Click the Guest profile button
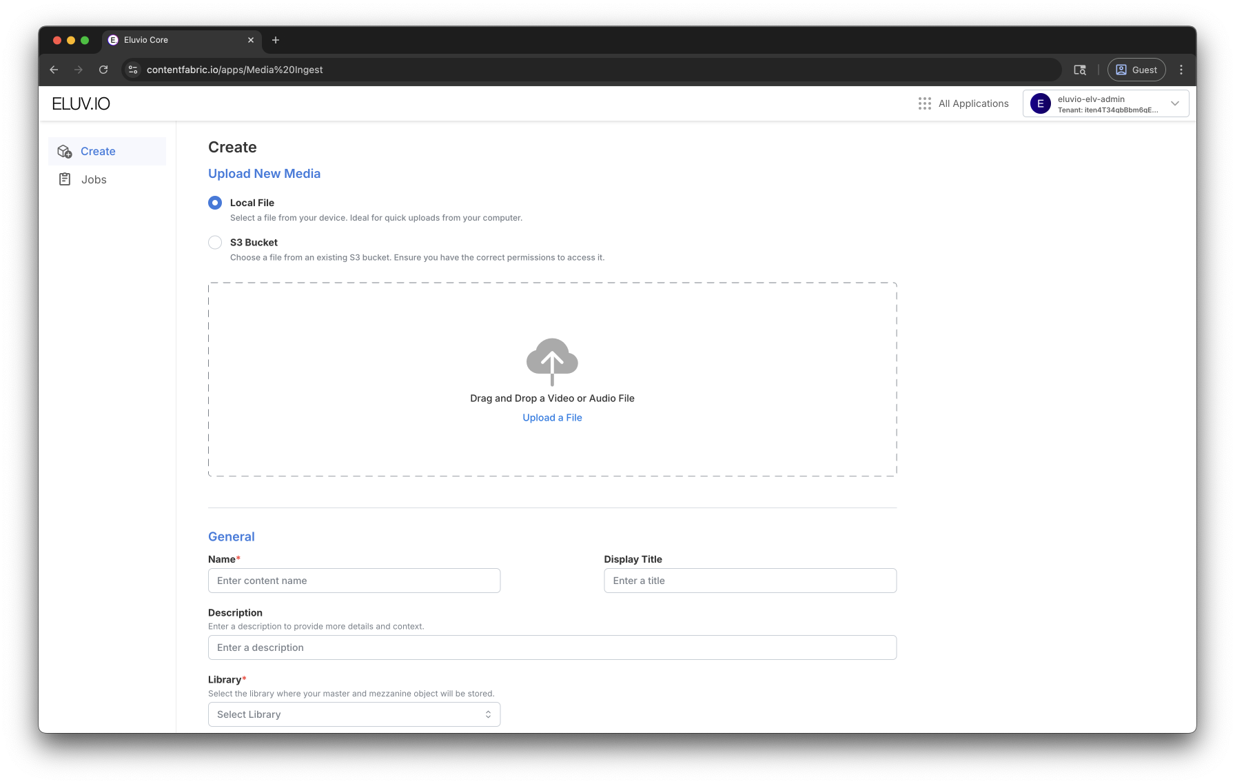This screenshot has width=1235, height=784. 1136,70
